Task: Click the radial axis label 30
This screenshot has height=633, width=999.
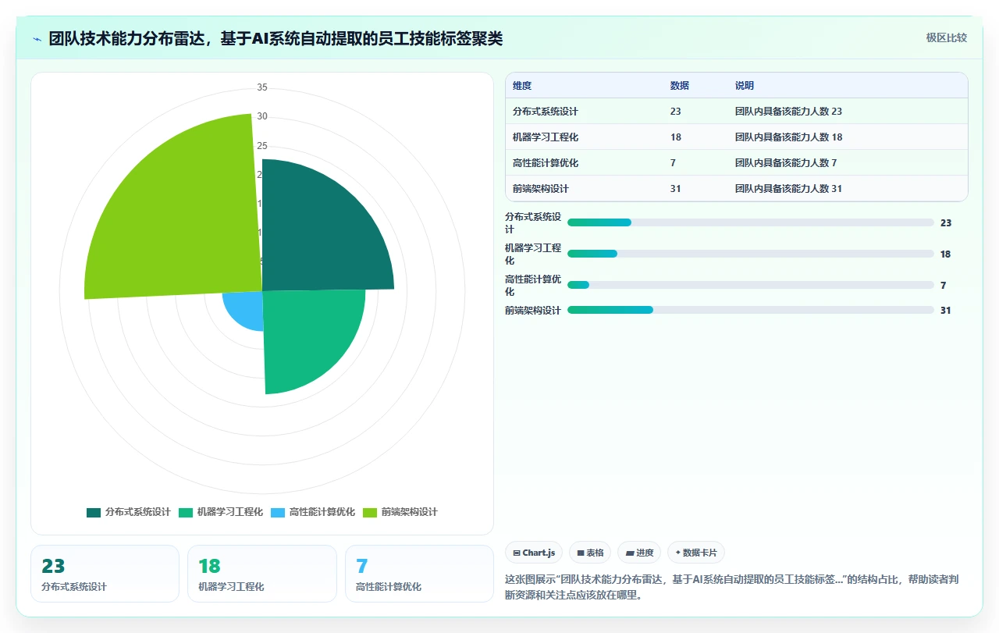Action: click(262, 116)
